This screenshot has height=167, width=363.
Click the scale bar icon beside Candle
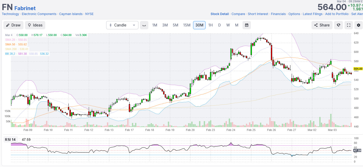tap(144, 25)
